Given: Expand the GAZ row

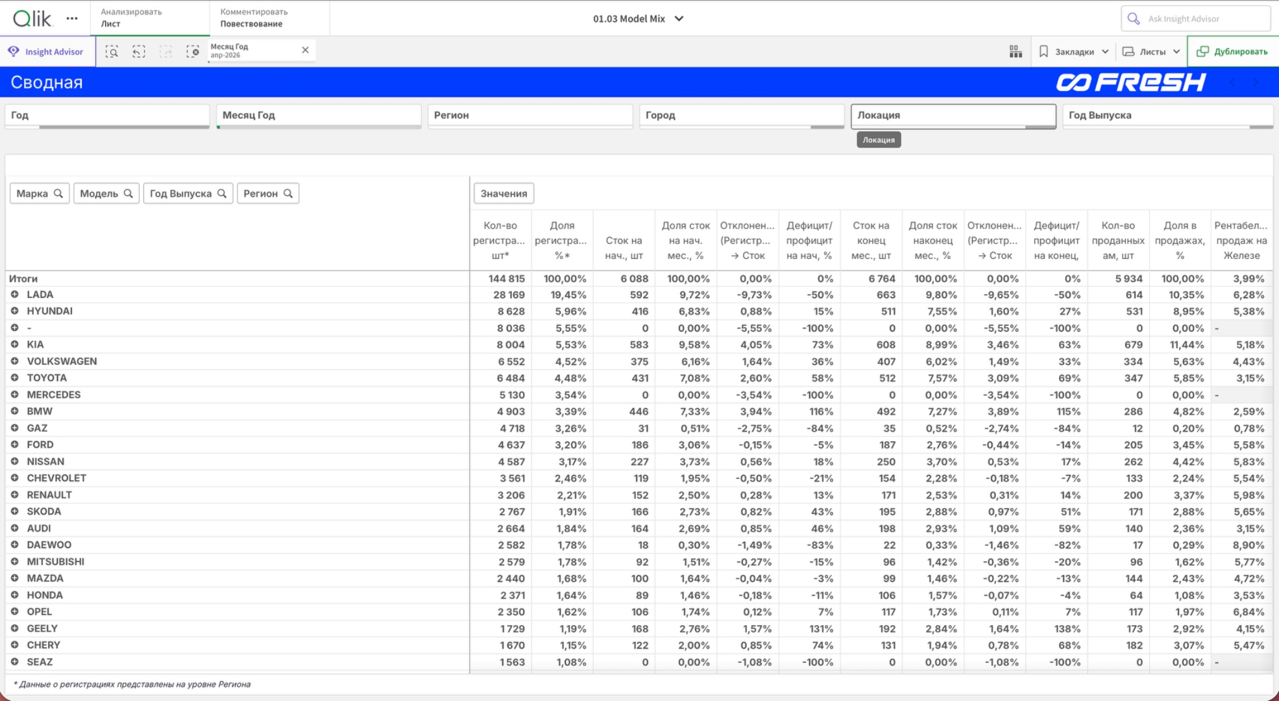Looking at the screenshot, I should [x=14, y=428].
